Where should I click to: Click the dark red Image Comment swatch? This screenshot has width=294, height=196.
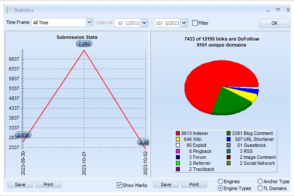pos(228,157)
